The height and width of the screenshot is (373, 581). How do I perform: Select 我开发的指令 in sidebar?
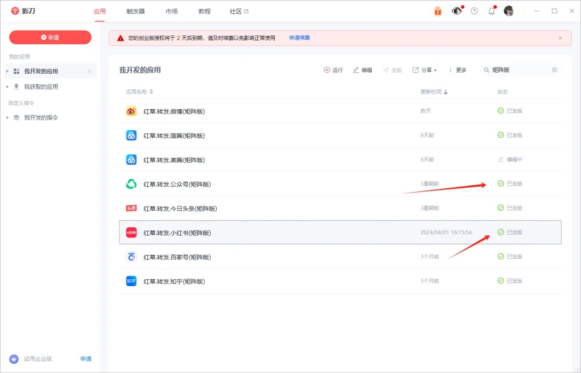tap(51, 117)
